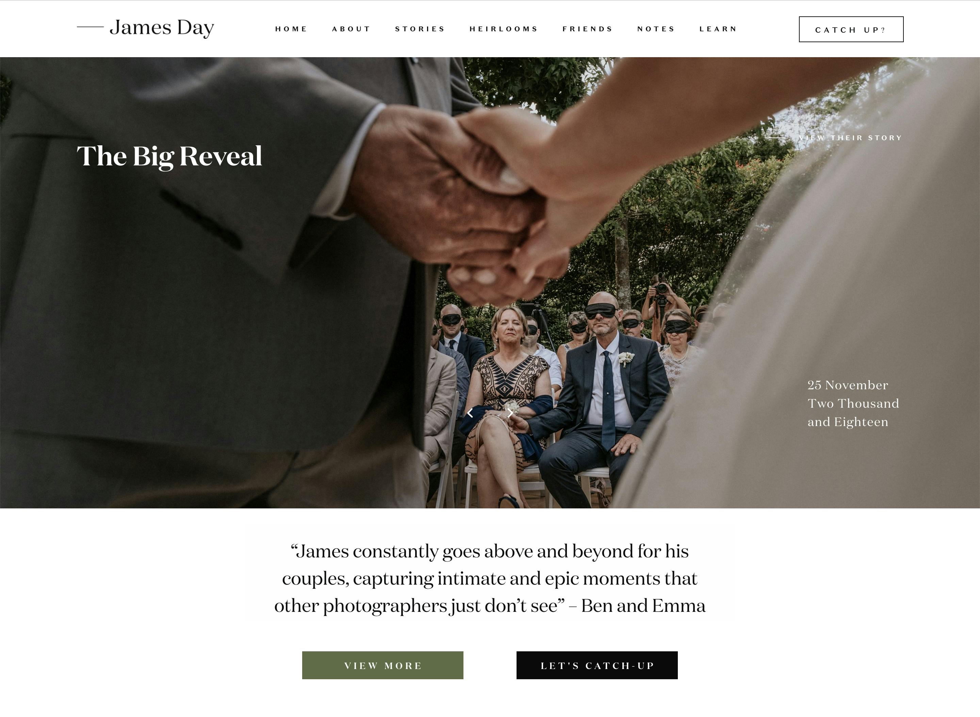Click the LEARN navigation item

[x=718, y=29]
